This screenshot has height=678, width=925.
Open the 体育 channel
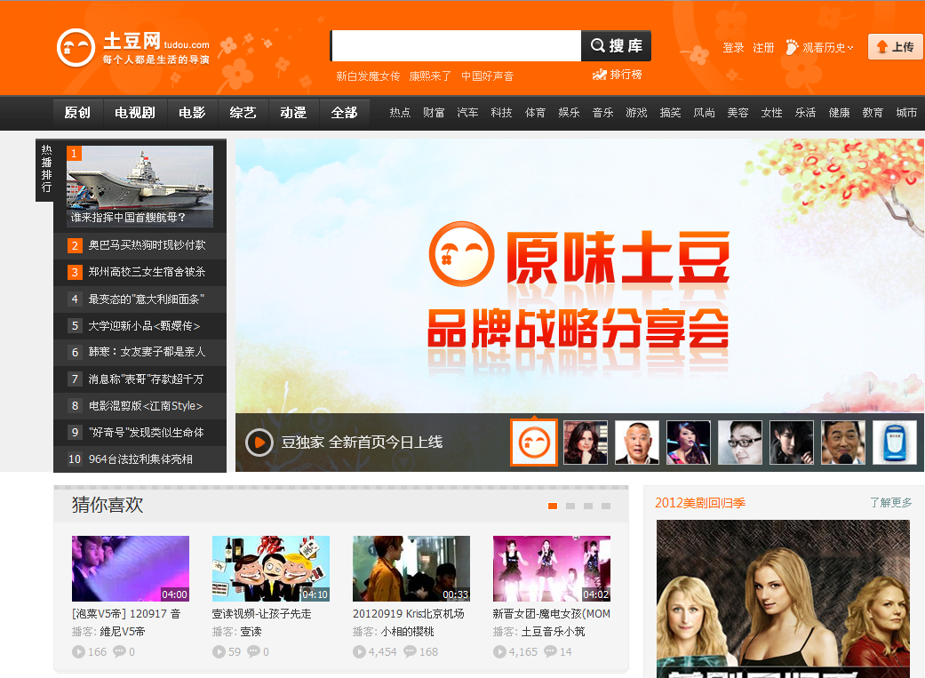(x=535, y=113)
